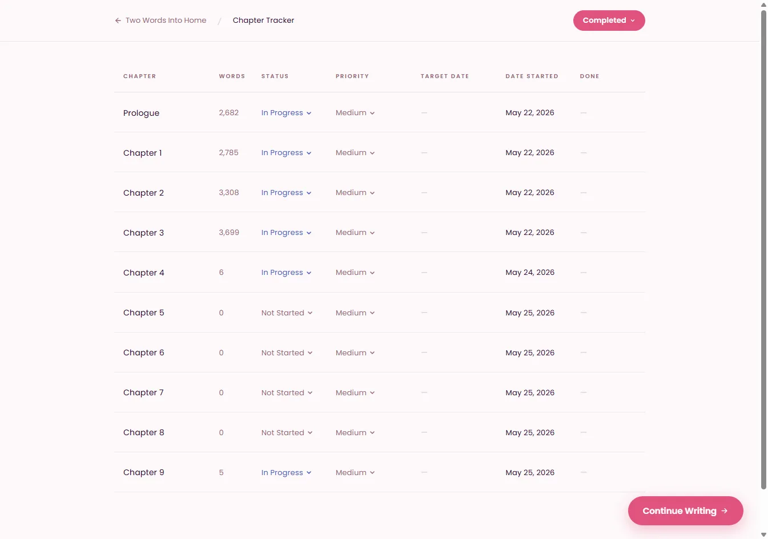The width and height of the screenshot is (768, 539).
Task: Change Chapter 2 priority dropdown
Action: (x=355, y=193)
